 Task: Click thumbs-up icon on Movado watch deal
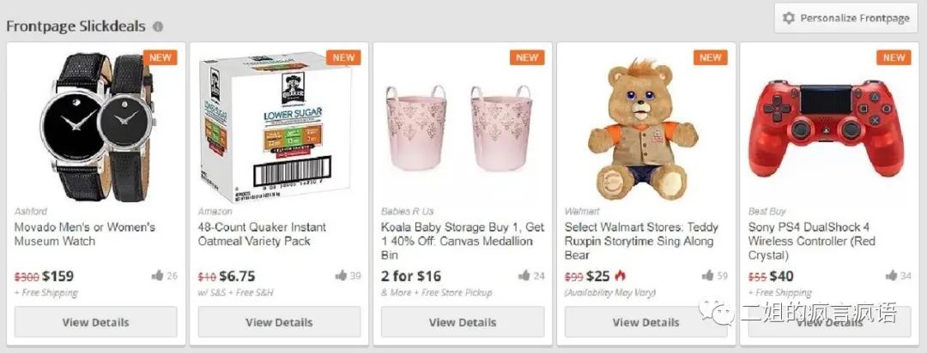click(x=157, y=276)
